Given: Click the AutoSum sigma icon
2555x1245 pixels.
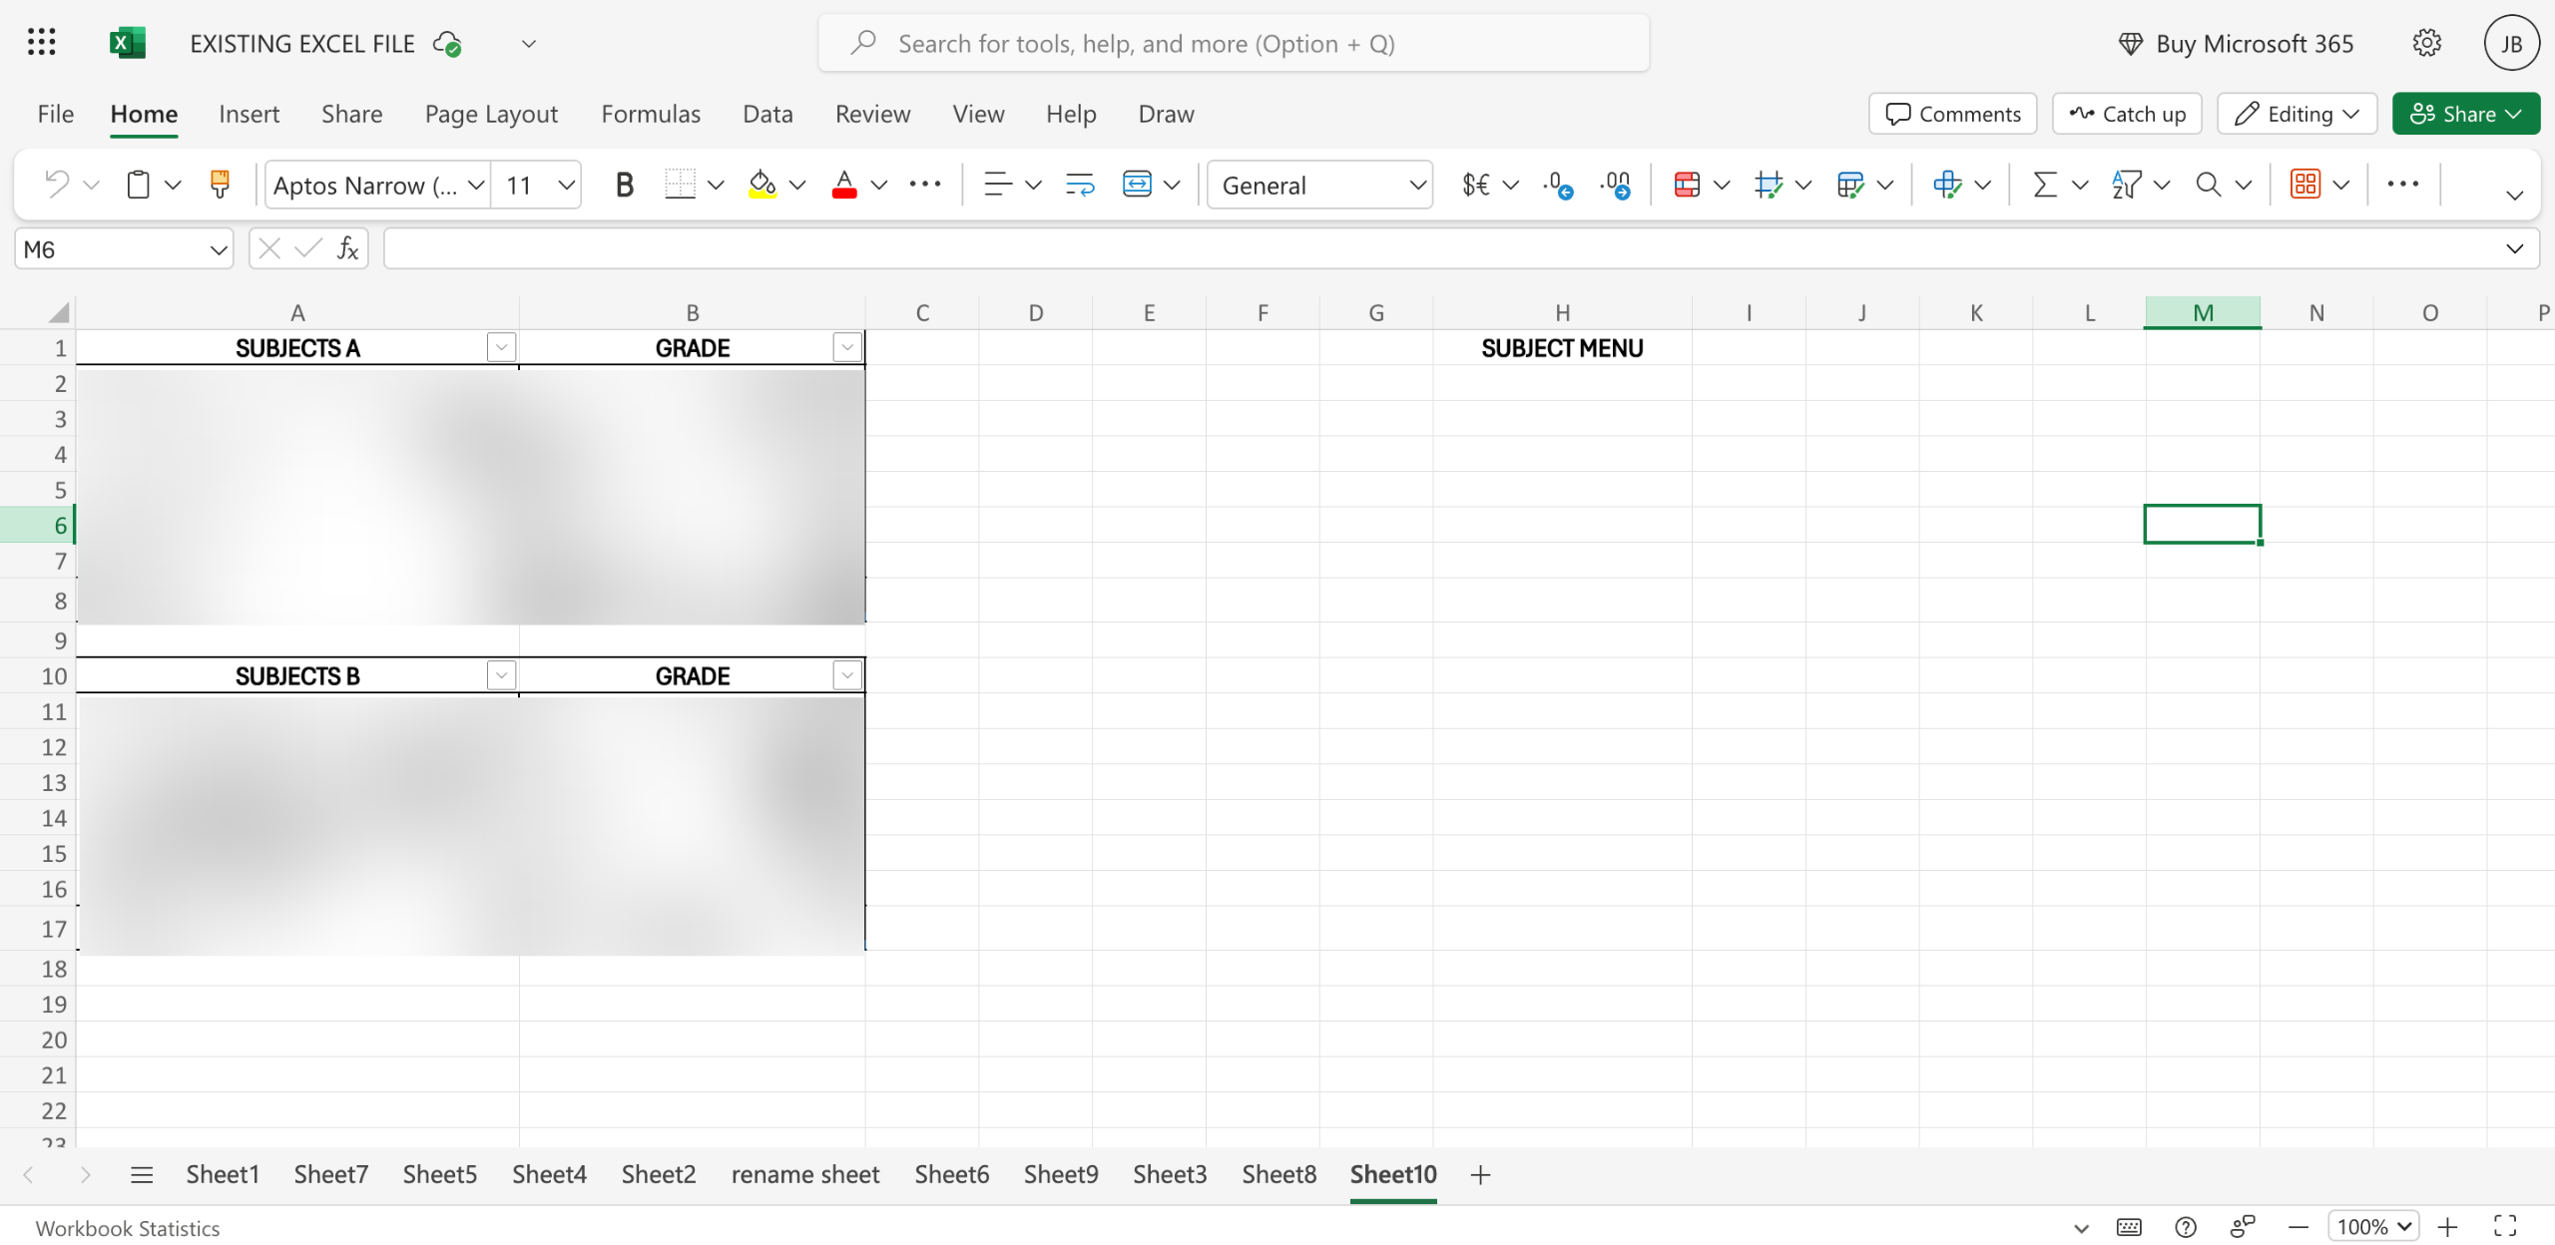Looking at the screenshot, I should point(2044,185).
